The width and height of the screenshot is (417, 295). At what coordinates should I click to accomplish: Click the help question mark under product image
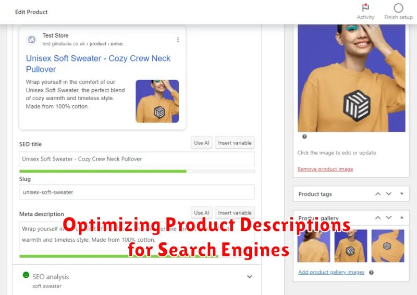304,137
